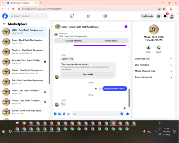The image size is (179, 143).
Task: Open more actions plus icon in composer
Action: click(55, 114)
